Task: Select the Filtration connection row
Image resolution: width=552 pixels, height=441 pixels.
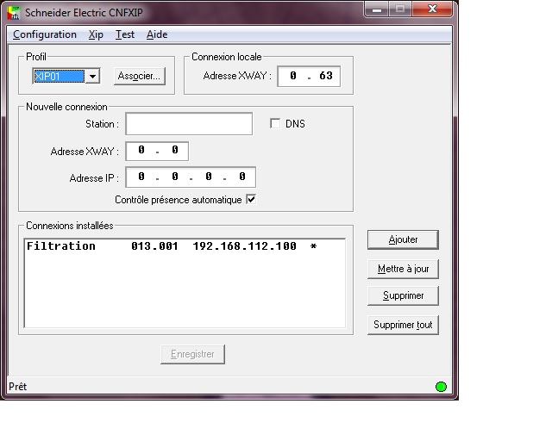Action: 185,246
